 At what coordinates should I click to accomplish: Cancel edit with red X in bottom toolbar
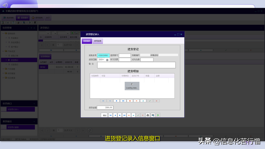point(142,115)
